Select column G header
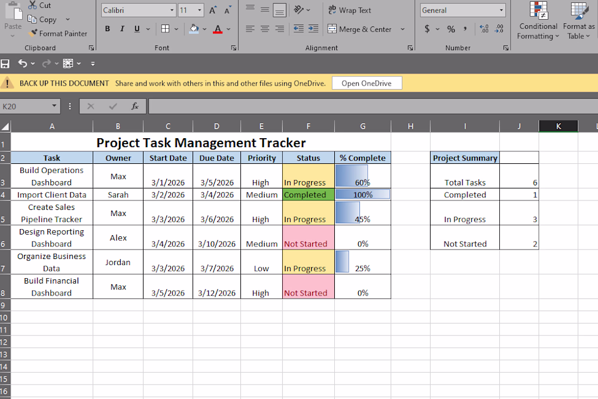The height and width of the screenshot is (399, 598). click(363, 126)
